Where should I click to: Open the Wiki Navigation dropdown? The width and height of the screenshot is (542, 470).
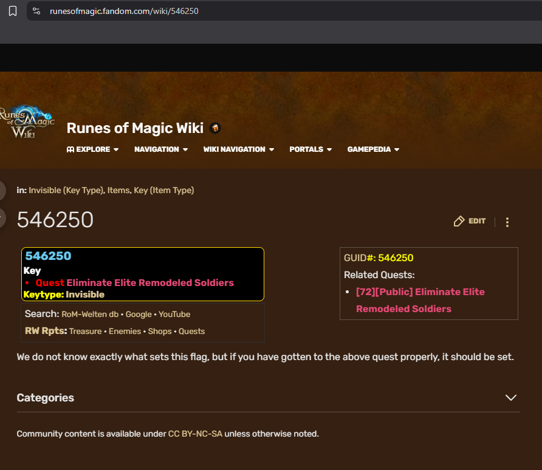pyautogui.click(x=239, y=149)
